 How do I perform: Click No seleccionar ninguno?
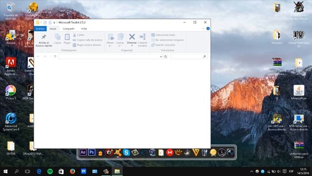pyautogui.click(x=168, y=40)
